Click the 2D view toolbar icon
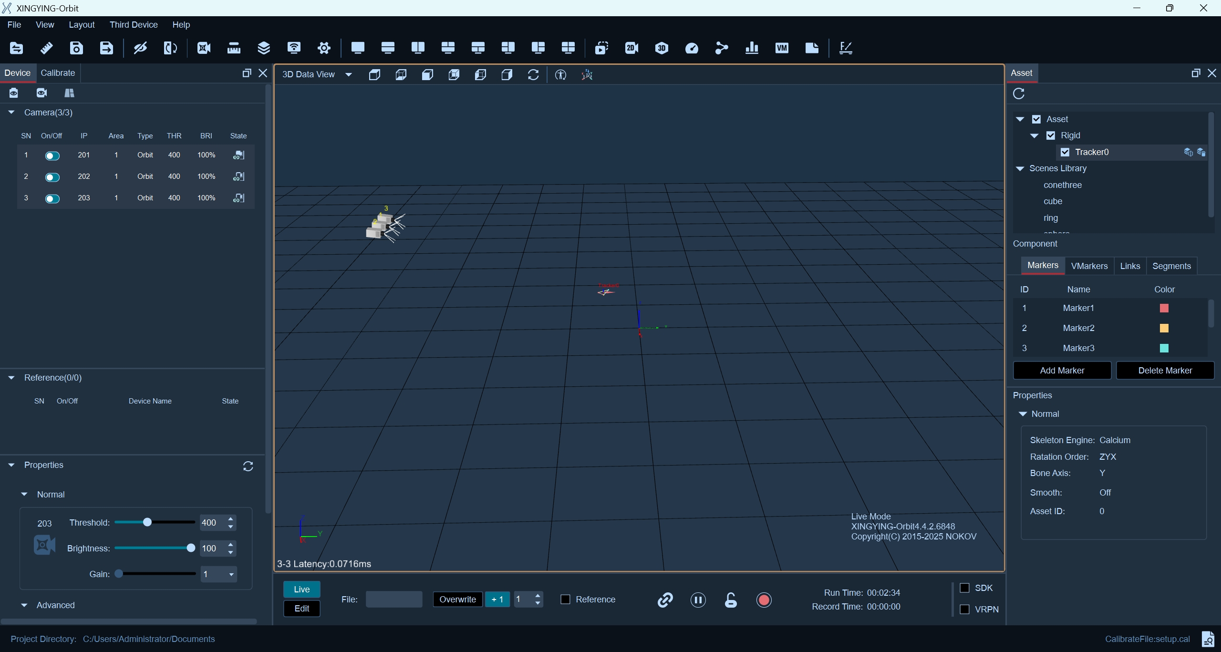 pyautogui.click(x=631, y=48)
